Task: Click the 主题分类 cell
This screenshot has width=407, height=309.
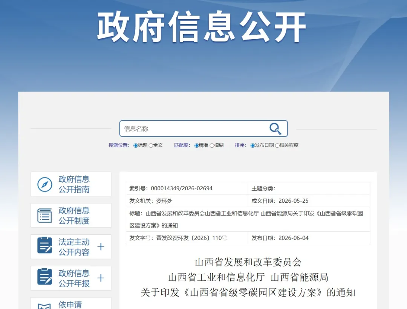Action: click(x=309, y=188)
